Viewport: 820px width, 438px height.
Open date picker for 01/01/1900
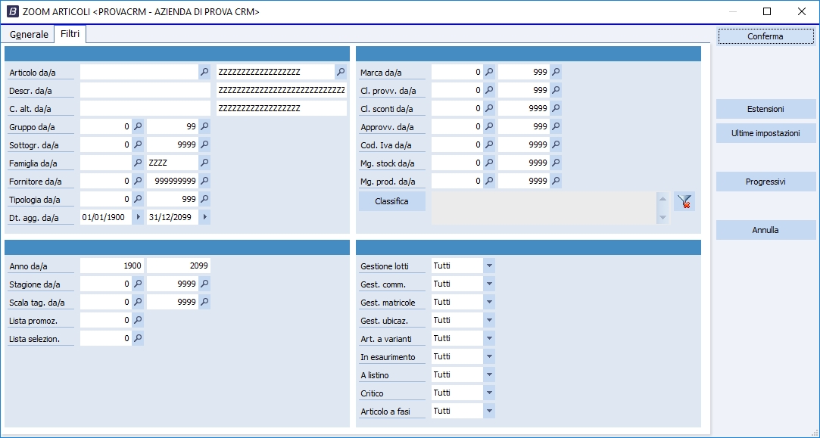click(138, 217)
